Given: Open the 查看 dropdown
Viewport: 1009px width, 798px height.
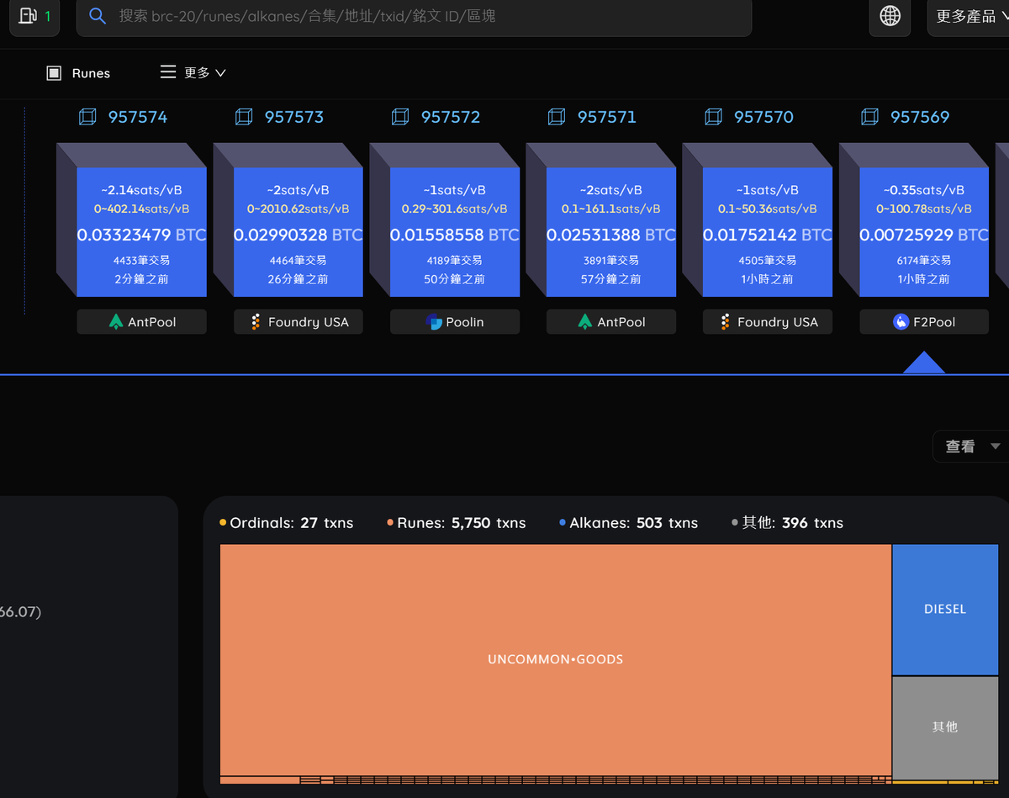Looking at the screenshot, I should pyautogui.click(x=971, y=447).
